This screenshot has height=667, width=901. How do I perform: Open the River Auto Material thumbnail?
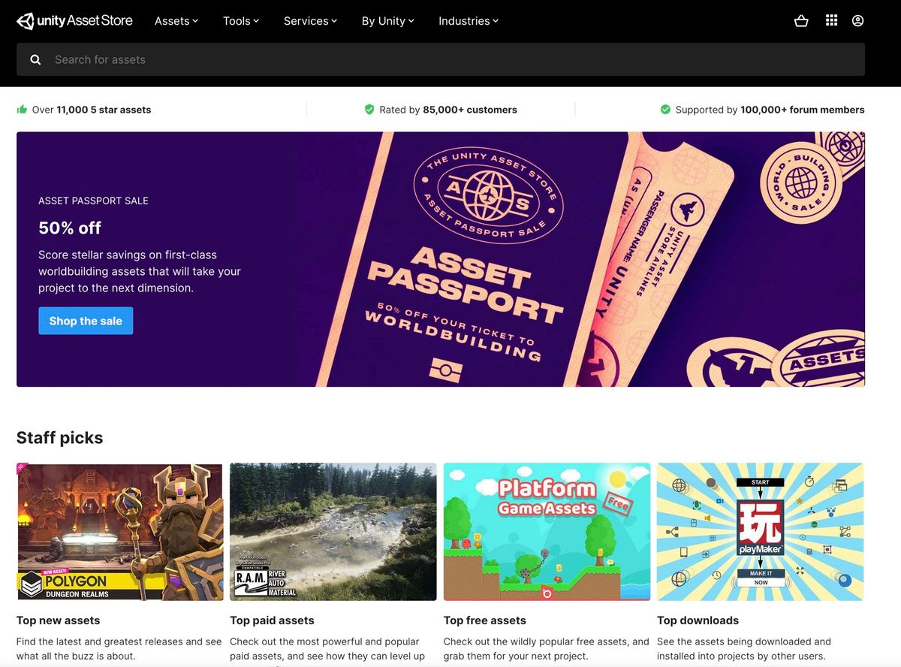[x=333, y=532]
